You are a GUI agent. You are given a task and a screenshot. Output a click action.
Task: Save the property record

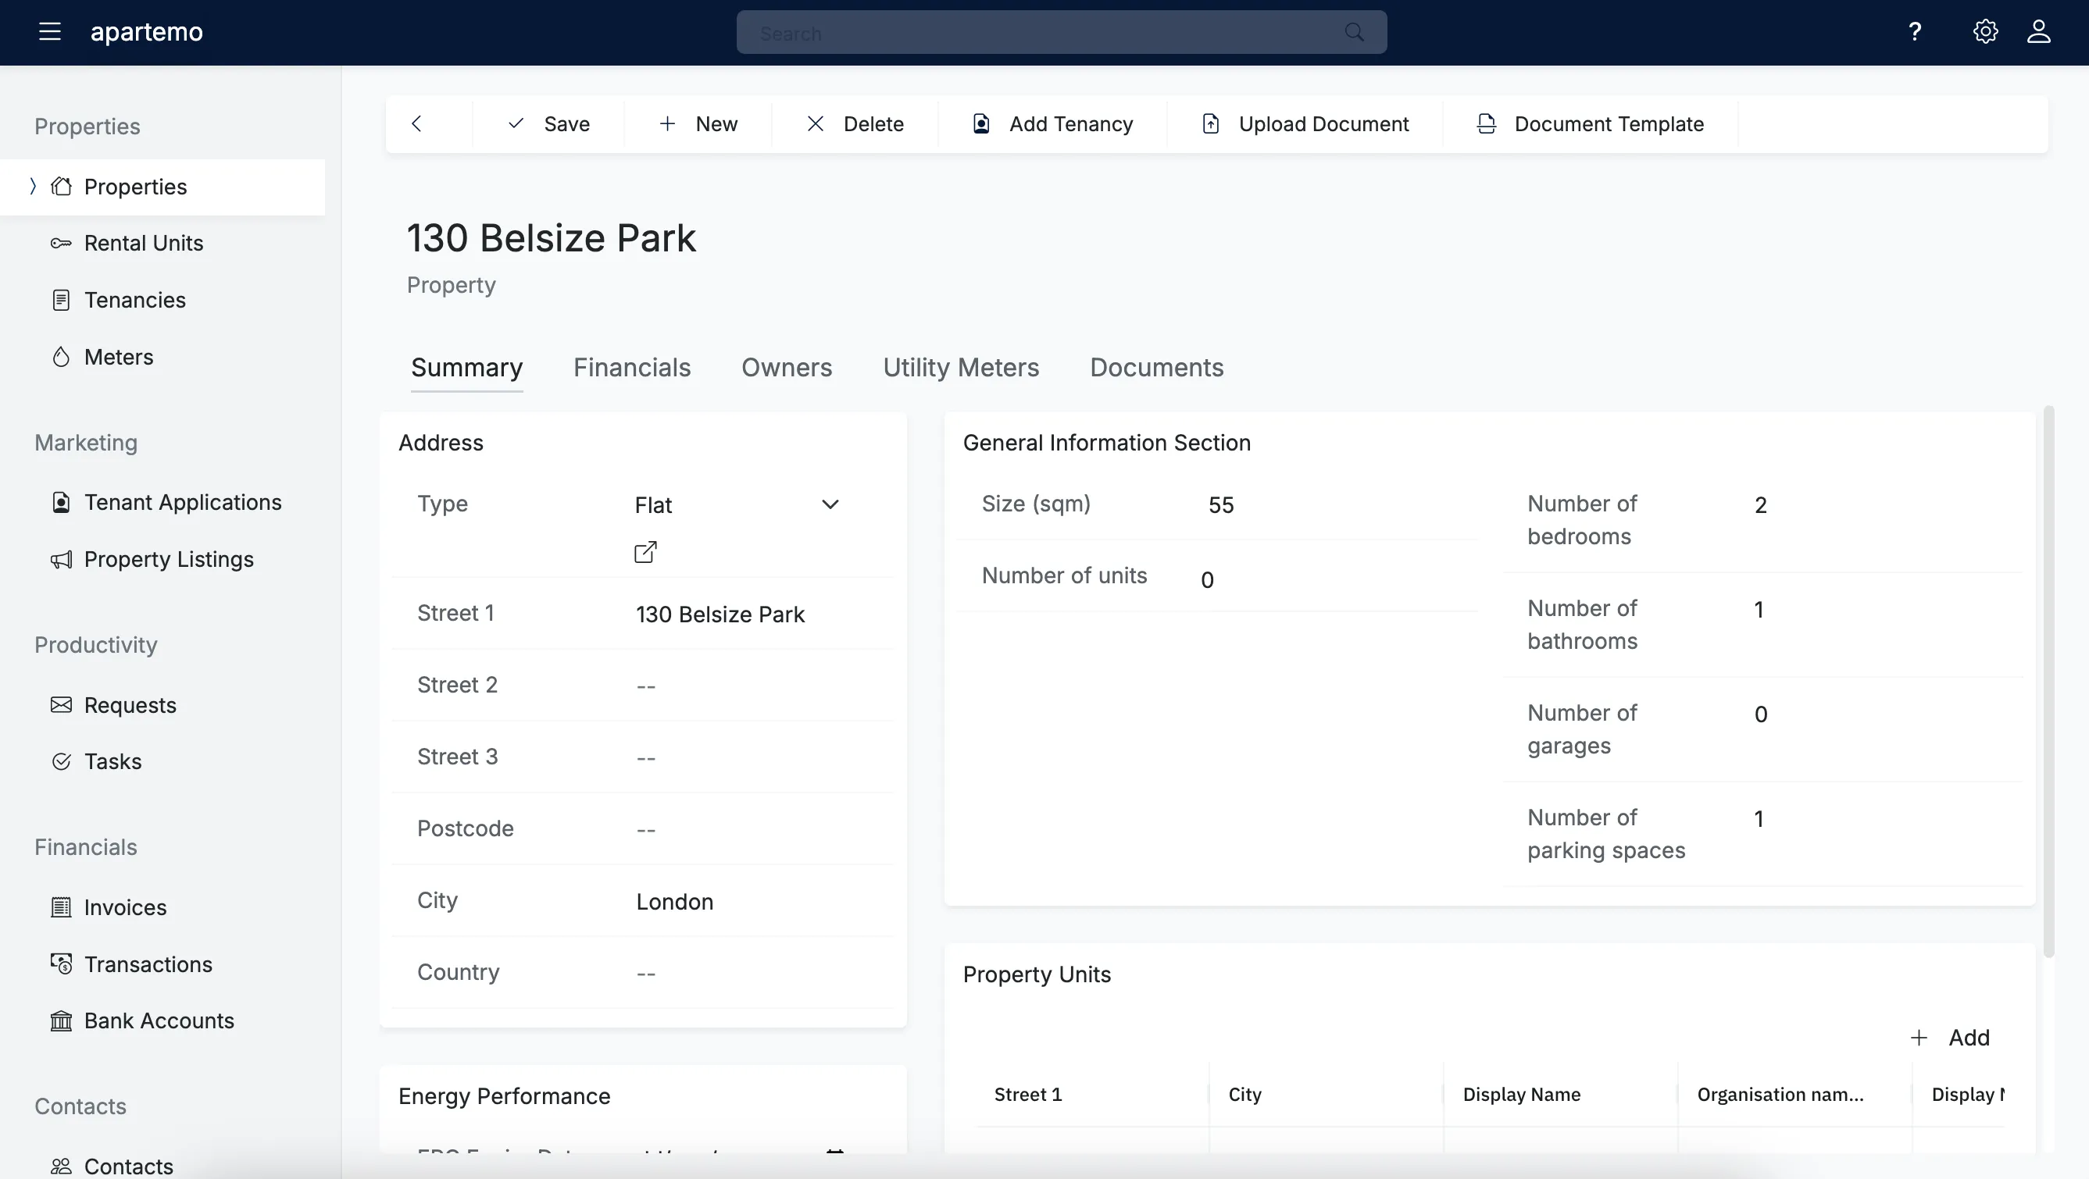pos(548,123)
